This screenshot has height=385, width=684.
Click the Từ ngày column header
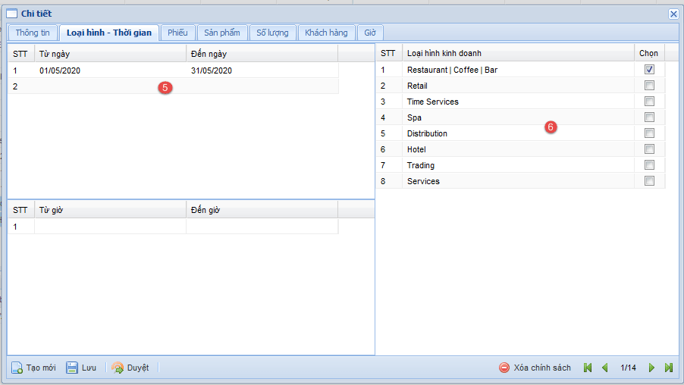pos(111,54)
